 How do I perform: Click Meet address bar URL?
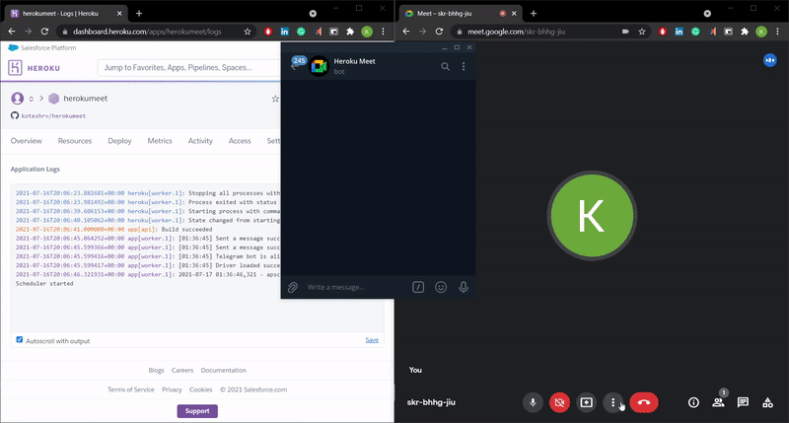pos(516,32)
